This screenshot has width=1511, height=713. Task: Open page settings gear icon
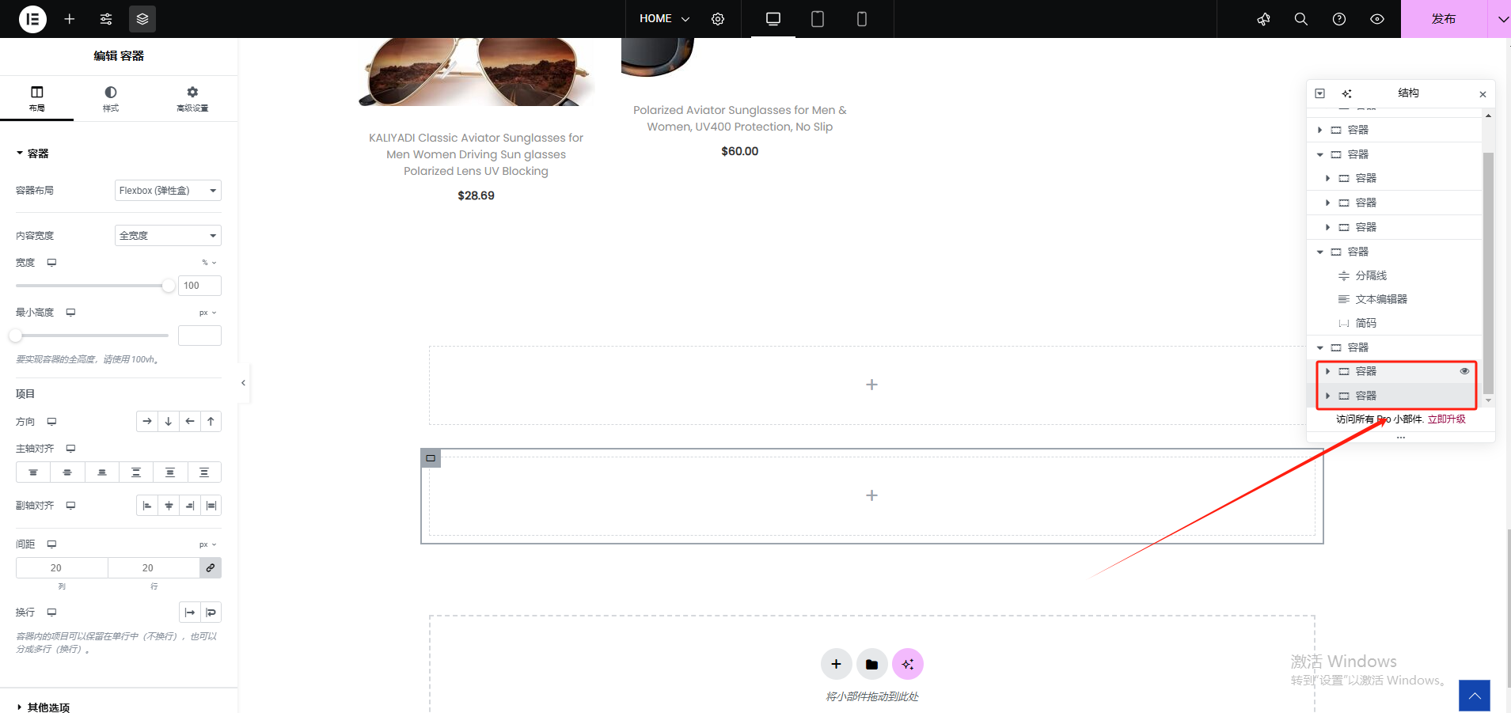[718, 19]
